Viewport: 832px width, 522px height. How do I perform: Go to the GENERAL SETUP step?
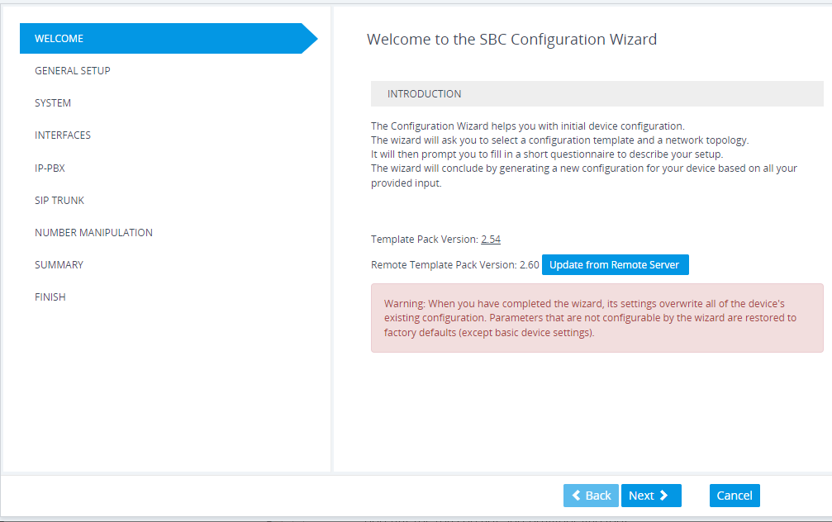coord(73,70)
